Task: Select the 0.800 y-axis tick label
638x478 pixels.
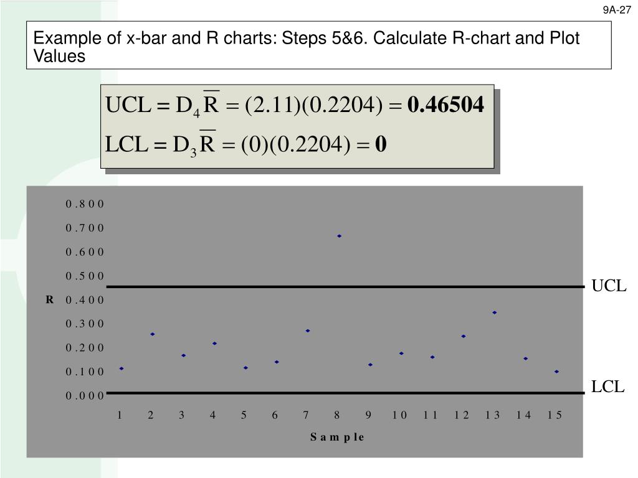Action: pyautogui.click(x=85, y=204)
